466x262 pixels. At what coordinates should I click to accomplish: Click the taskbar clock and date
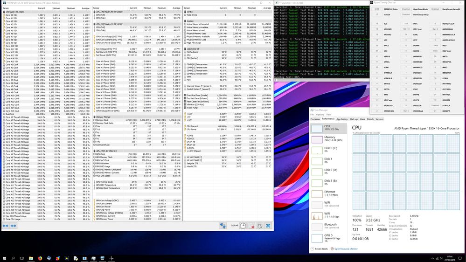point(450,258)
